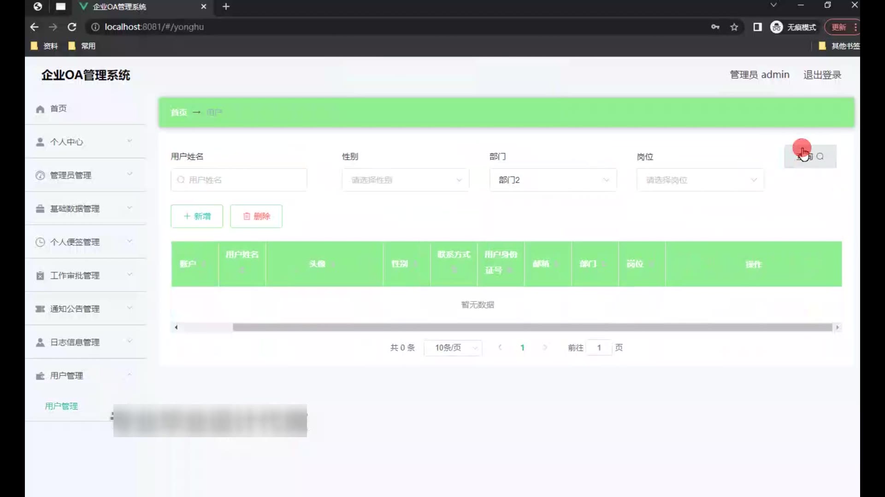885x497 pixels.
Task: Click the briefcase icon next to 基础数据管理
Action: [40, 209]
